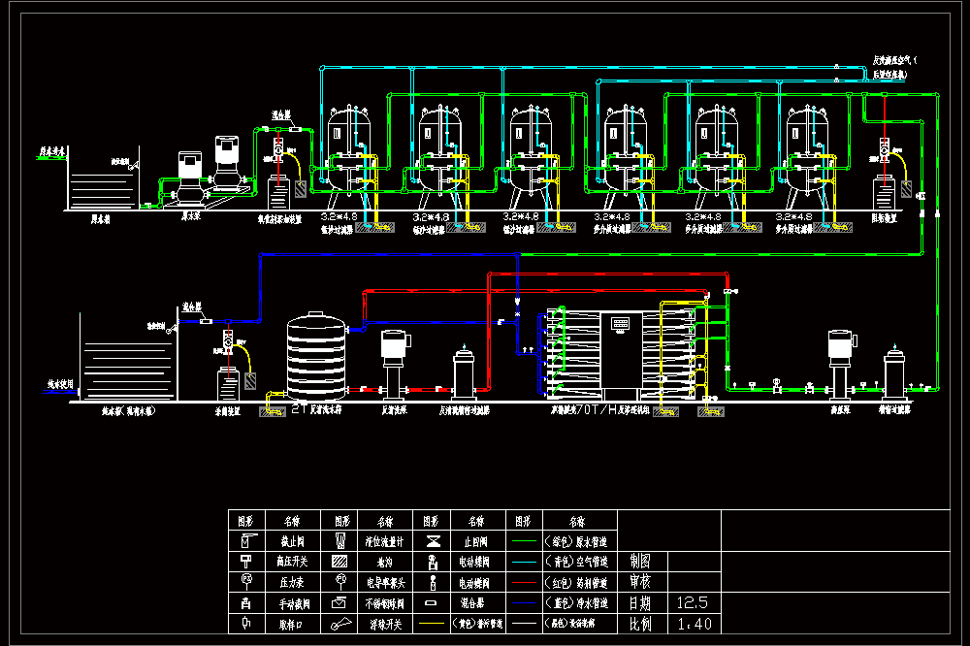Image resolution: width=970 pixels, height=646 pixels.
Task: Select the 浮球开关 float switch legend symbol
Action: click(340, 623)
